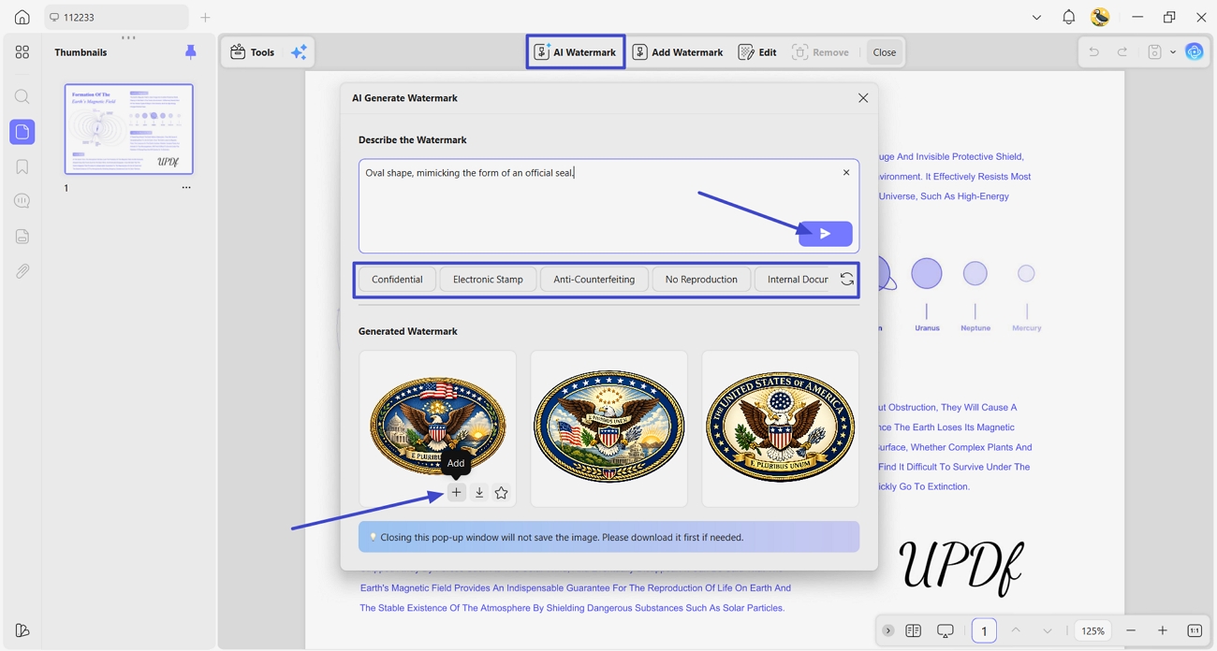Go to the previous page arrow

[x=1016, y=630]
